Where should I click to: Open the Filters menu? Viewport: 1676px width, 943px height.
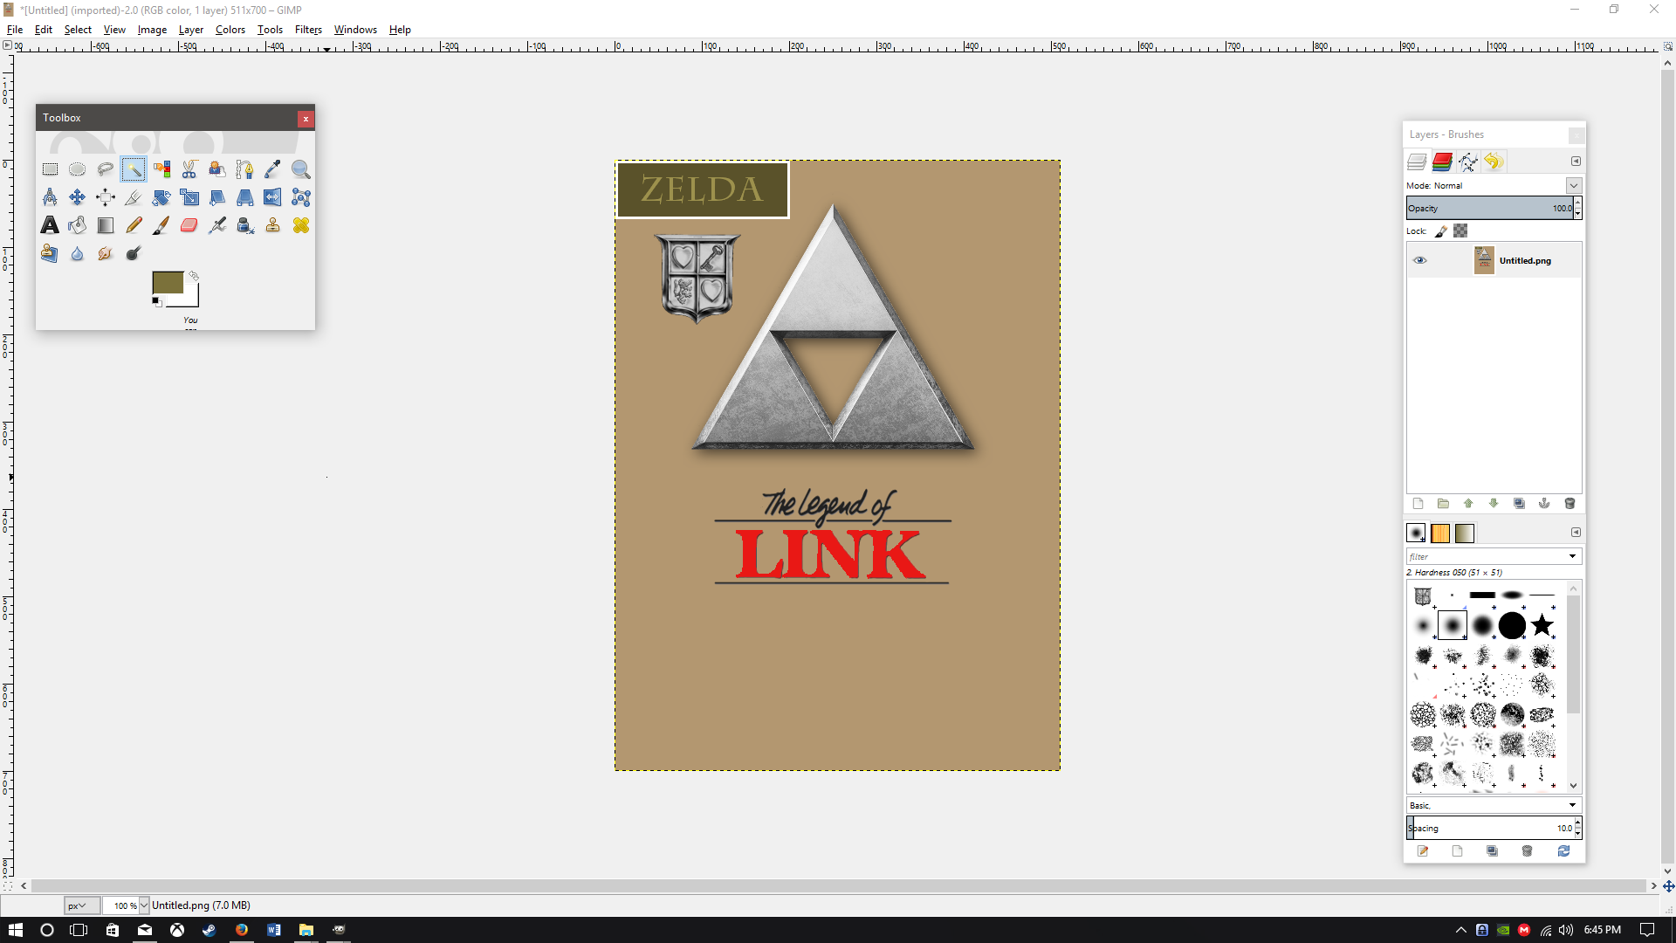click(308, 30)
